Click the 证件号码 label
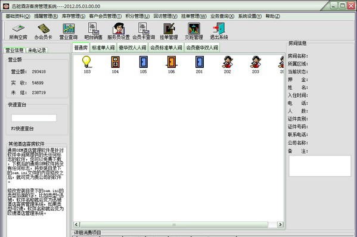357x237 pixels. tap(298, 127)
